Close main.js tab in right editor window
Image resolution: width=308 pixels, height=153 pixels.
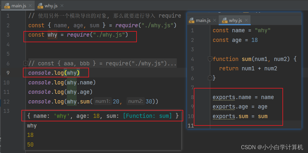tap(215, 20)
